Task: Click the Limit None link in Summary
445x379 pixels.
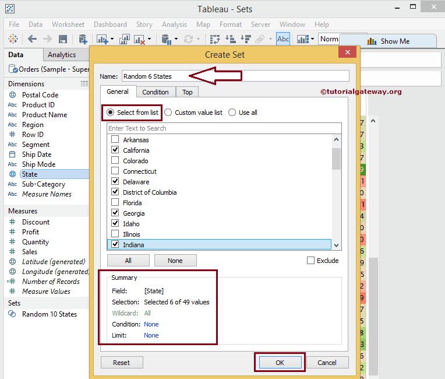Action: point(151,335)
